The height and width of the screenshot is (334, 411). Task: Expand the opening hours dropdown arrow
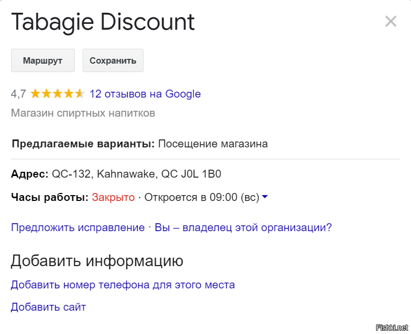pyautogui.click(x=265, y=197)
